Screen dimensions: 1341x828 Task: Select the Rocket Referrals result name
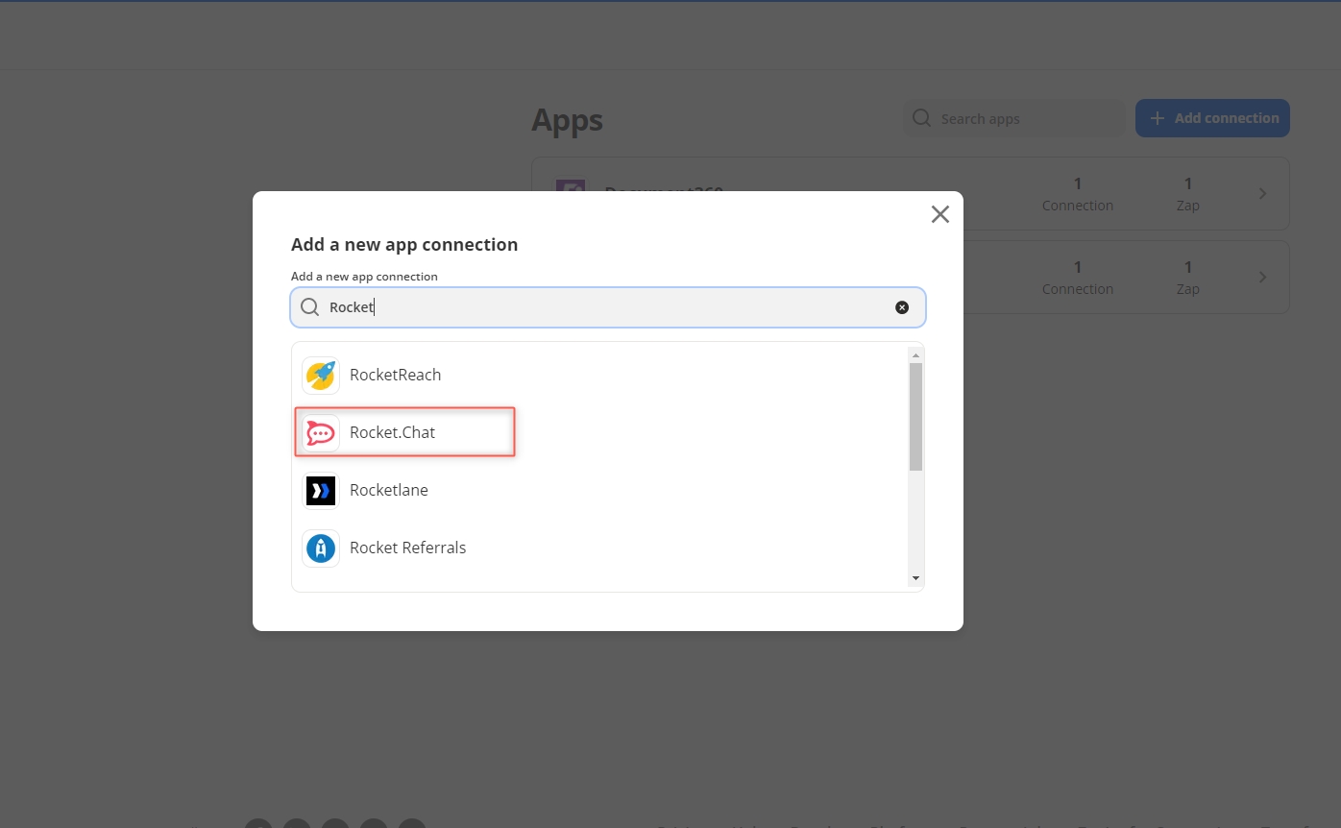point(407,548)
